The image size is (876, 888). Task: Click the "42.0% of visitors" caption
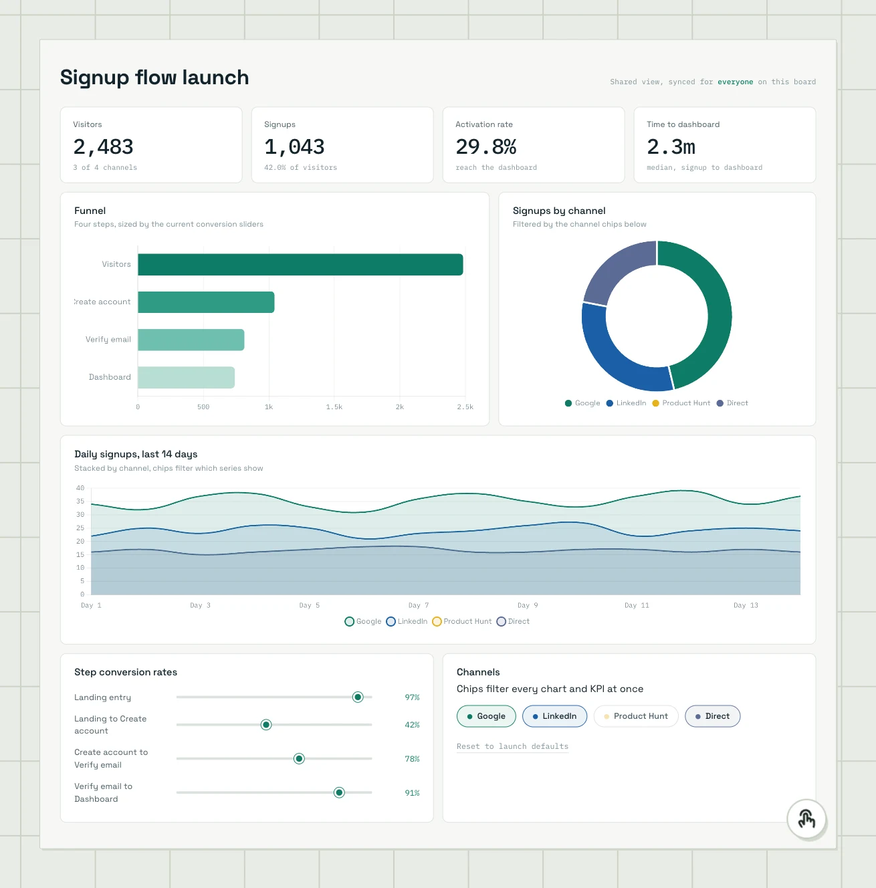click(301, 168)
